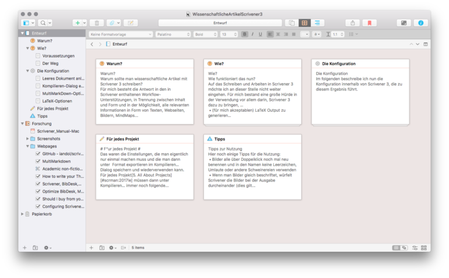Switch to corkboard view mode
This screenshot has width=449, height=278.
pos(304,23)
